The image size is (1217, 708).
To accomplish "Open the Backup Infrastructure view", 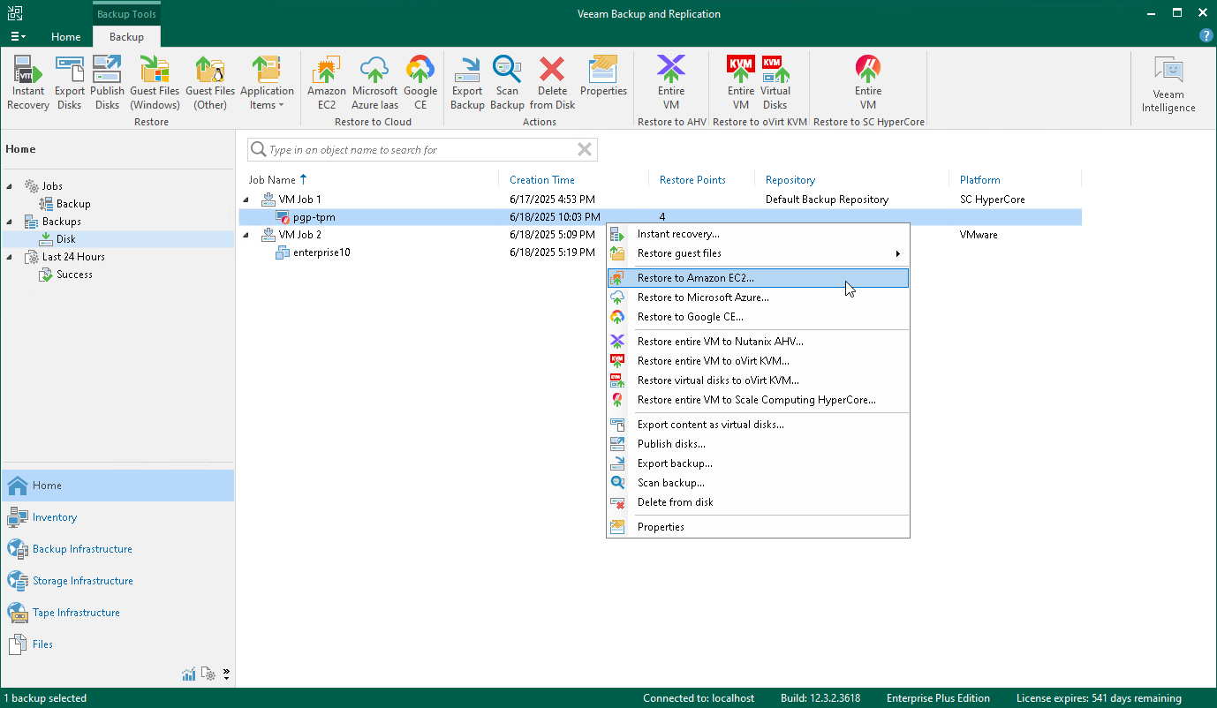I will tap(117, 549).
